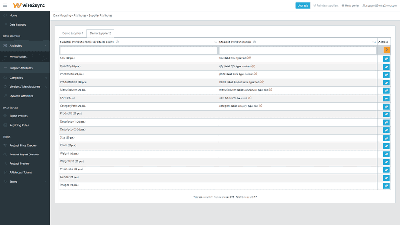The width and height of the screenshot is (400, 225).
Task: Click info icon beside Supplier attribute name
Action: coord(117,42)
